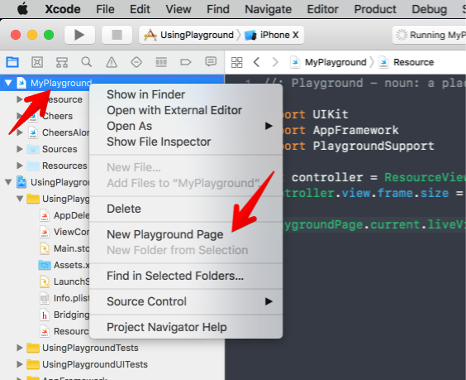Open the Edit menu
466x380 pixels.
point(140,9)
